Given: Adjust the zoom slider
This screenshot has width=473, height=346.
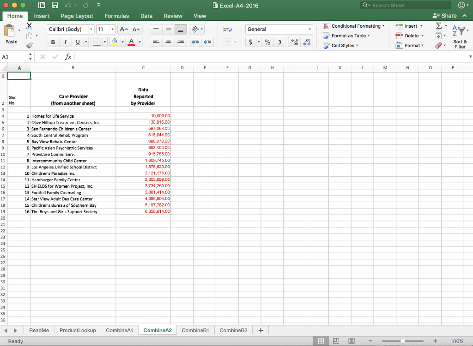Looking at the screenshot, I should [404, 341].
